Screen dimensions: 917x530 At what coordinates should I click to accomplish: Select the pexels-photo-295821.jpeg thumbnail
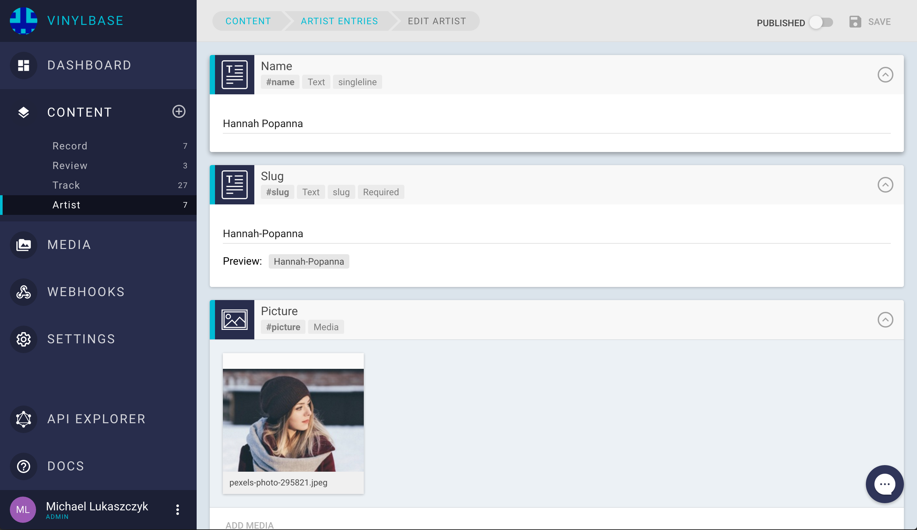pyautogui.click(x=293, y=420)
